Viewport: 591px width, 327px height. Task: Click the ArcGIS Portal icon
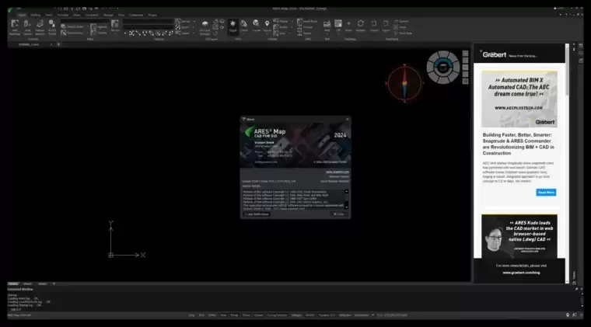point(52,27)
